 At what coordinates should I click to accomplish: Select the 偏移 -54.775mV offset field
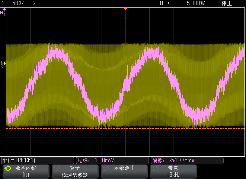click(187, 160)
